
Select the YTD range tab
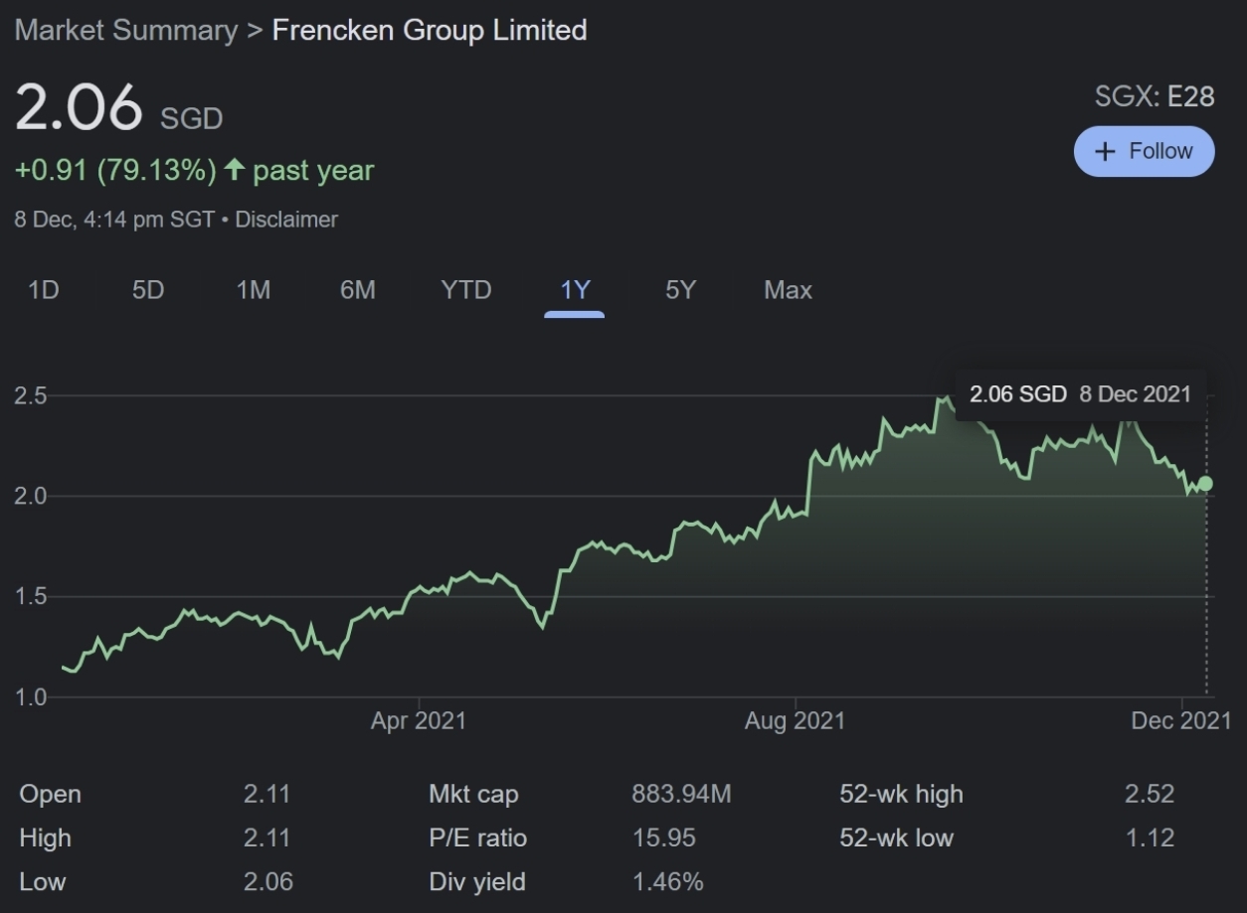point(465,290)
